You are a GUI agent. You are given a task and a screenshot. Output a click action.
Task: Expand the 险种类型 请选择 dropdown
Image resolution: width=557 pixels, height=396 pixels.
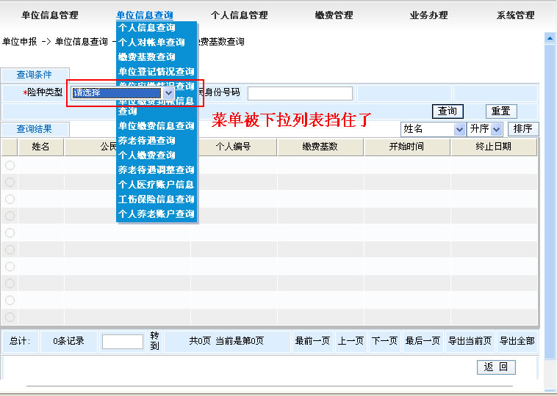pos(168,93)
